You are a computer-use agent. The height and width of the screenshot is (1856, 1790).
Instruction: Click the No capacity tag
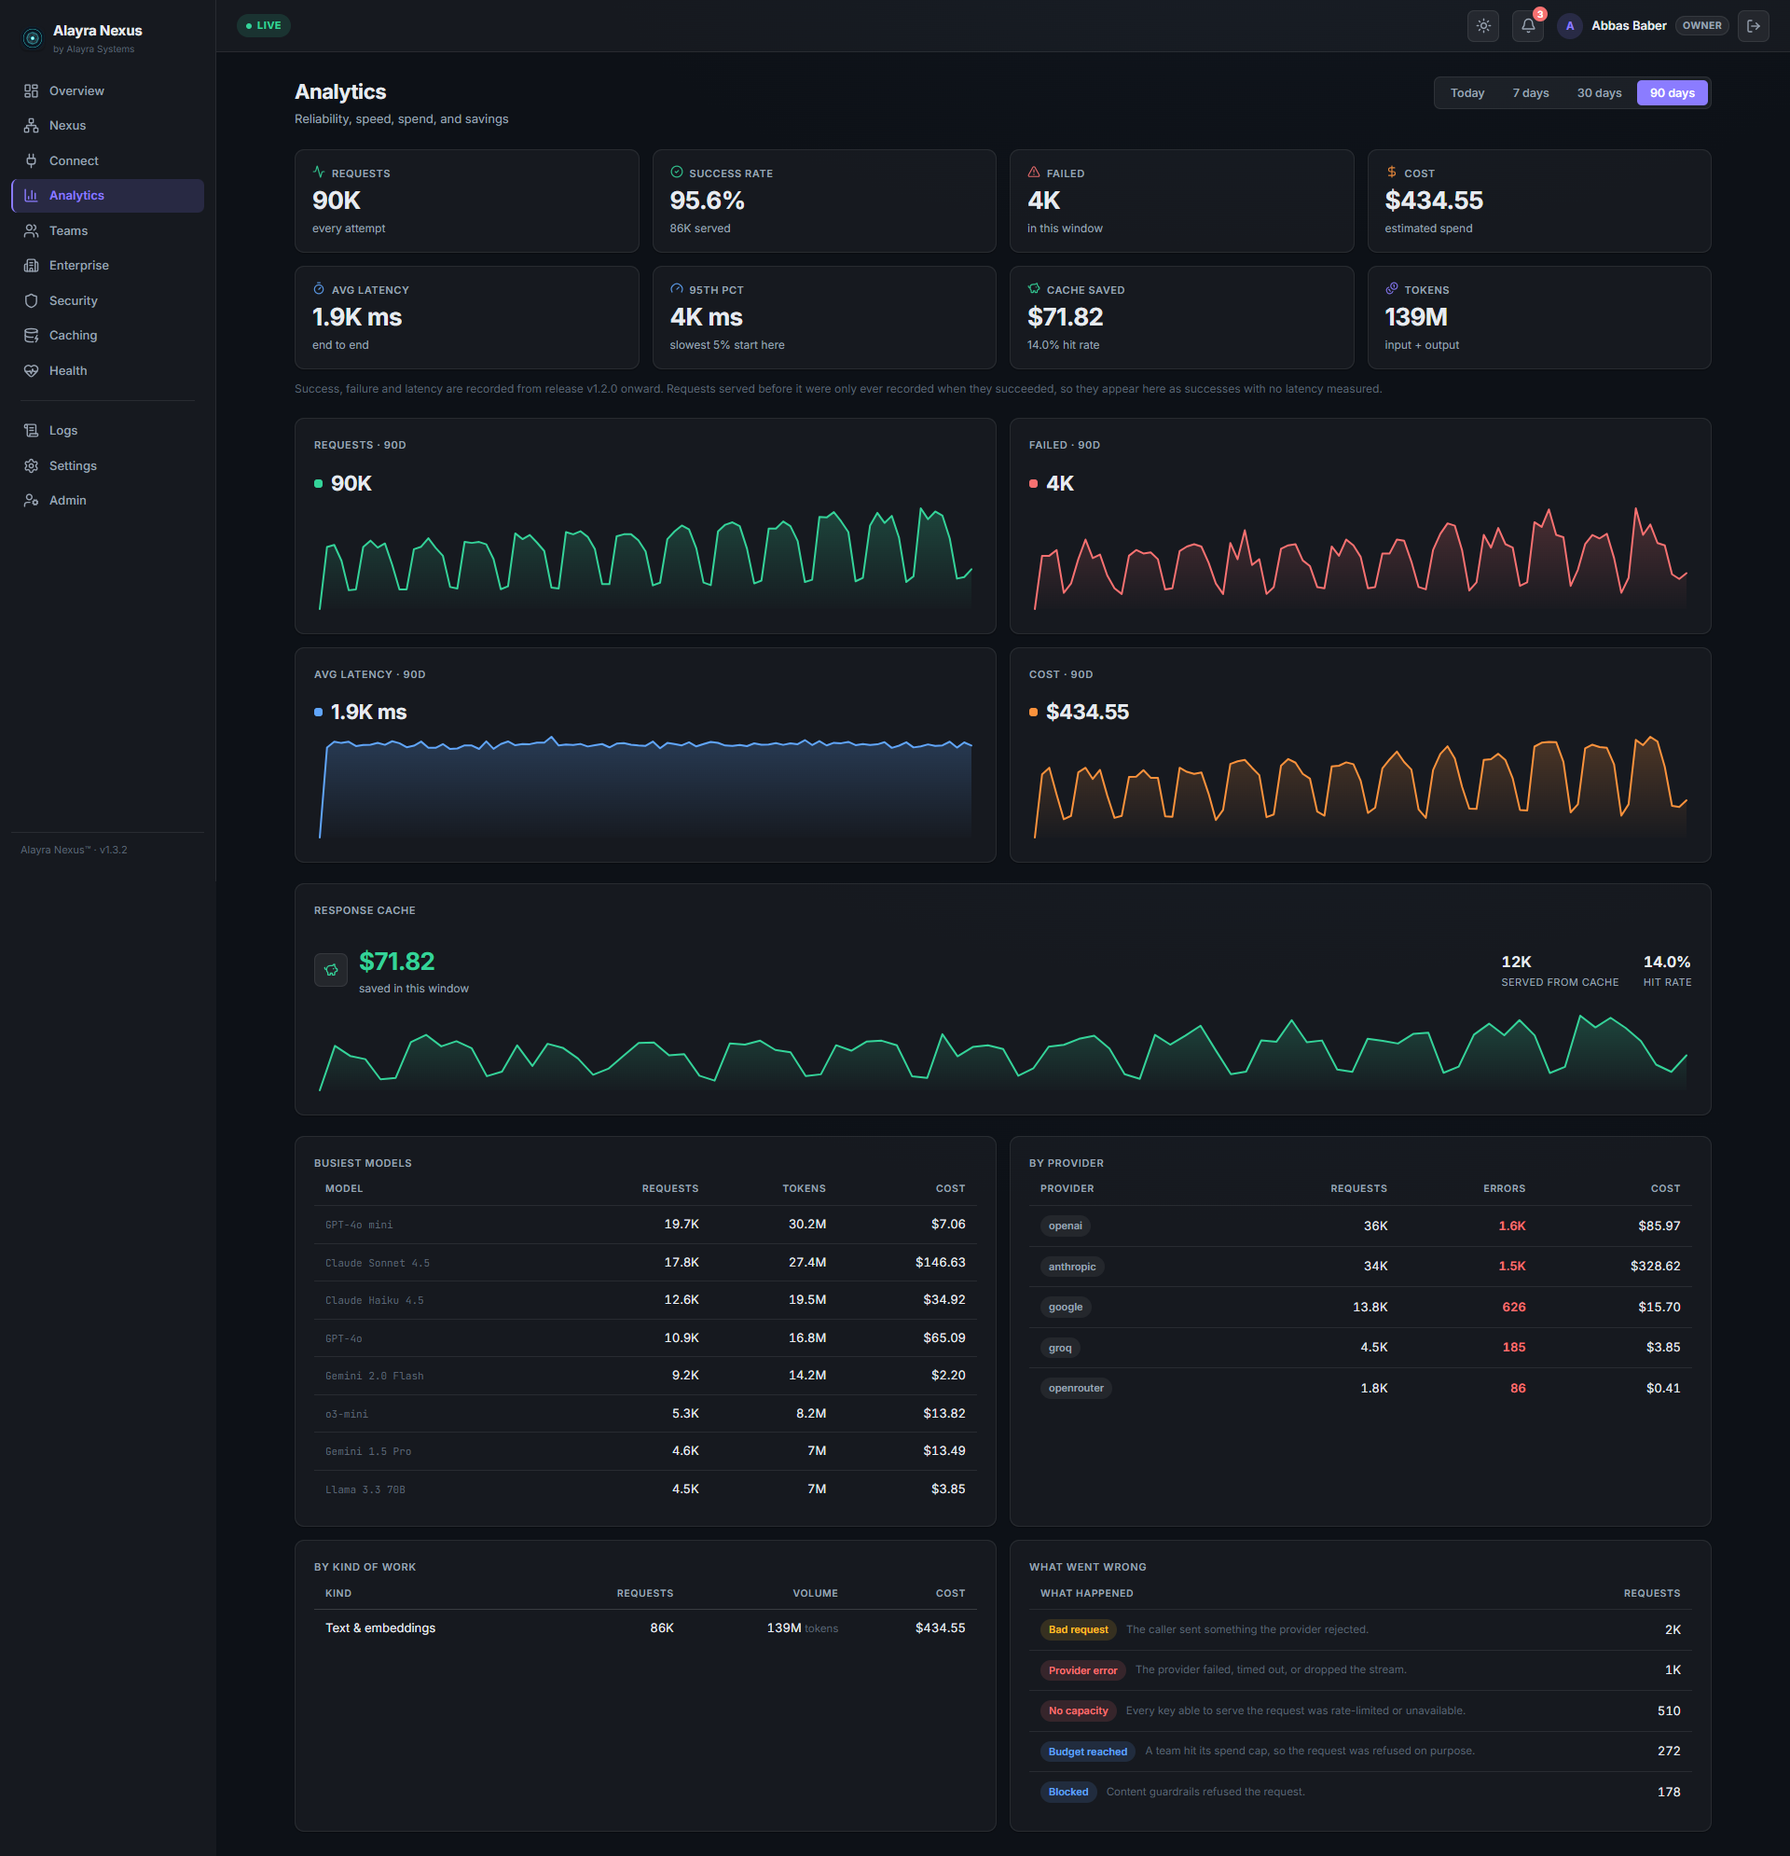[x=1078, y=1711]
